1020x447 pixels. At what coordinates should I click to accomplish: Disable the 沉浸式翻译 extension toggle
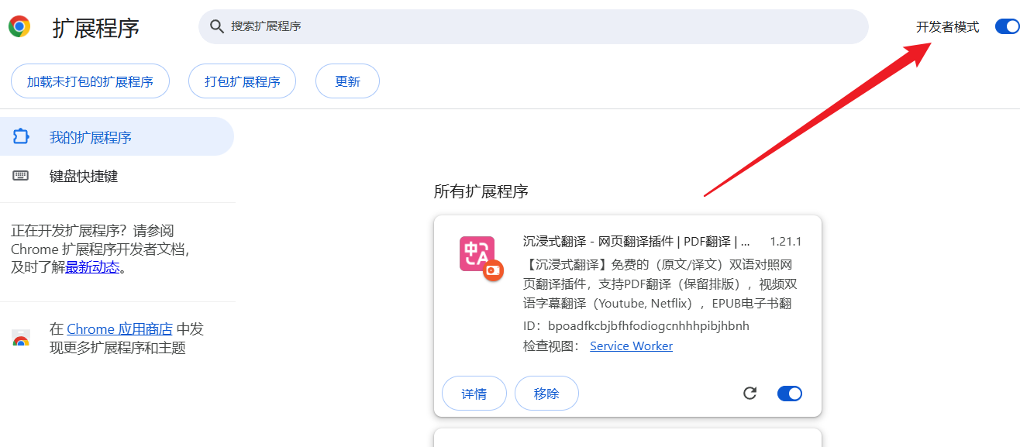[x=790, y=394]
